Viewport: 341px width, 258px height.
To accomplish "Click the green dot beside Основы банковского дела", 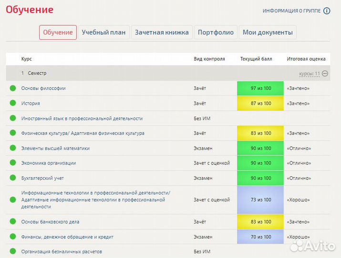I will [x=13, y=221].
